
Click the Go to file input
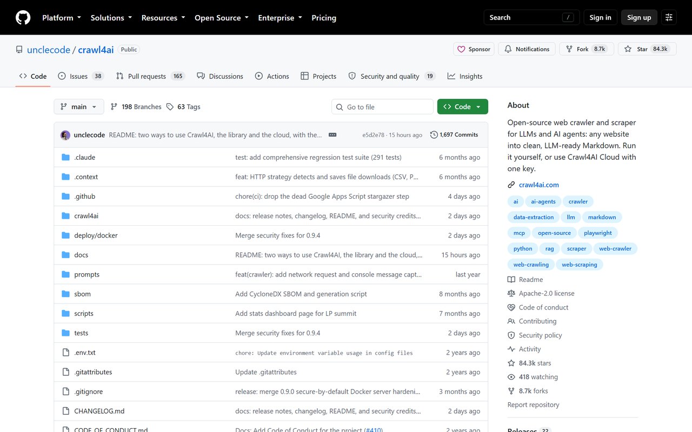pos(383,107)
